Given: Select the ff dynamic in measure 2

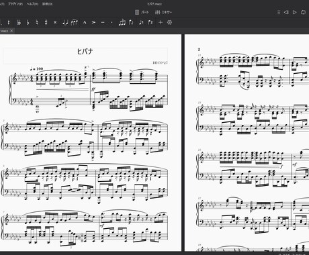Looking at the screenshot, I should [93, 89].
